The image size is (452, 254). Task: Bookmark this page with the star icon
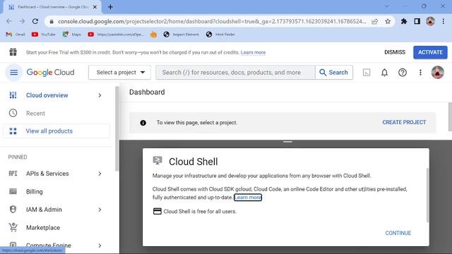(388, 21)
